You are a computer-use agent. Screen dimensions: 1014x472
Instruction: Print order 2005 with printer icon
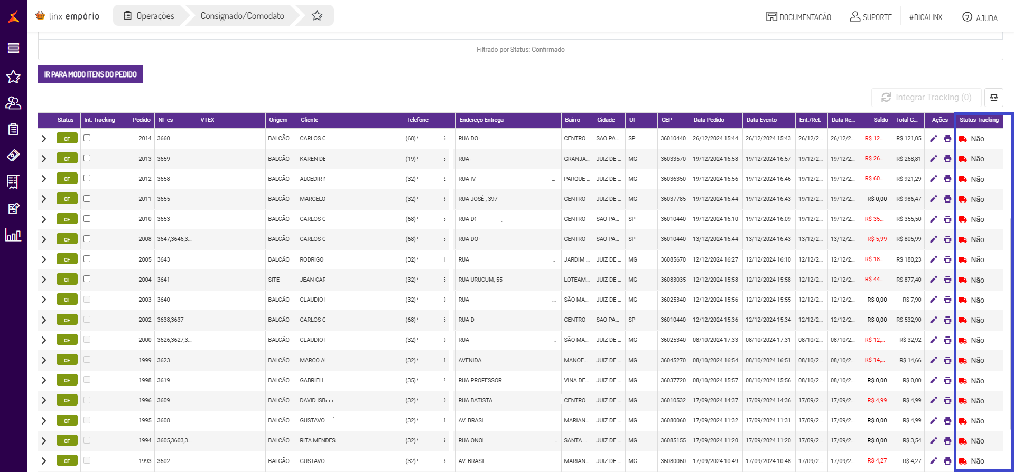tap(947, 259)
